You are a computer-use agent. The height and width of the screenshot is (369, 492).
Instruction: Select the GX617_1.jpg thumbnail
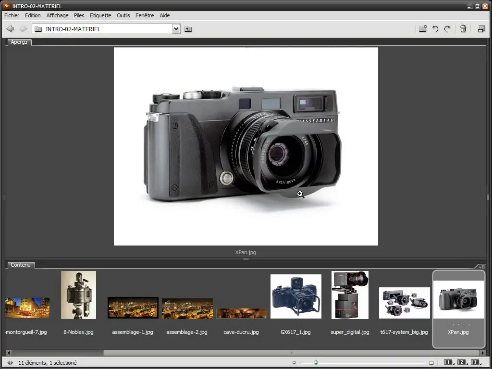[x=296, y=296]
